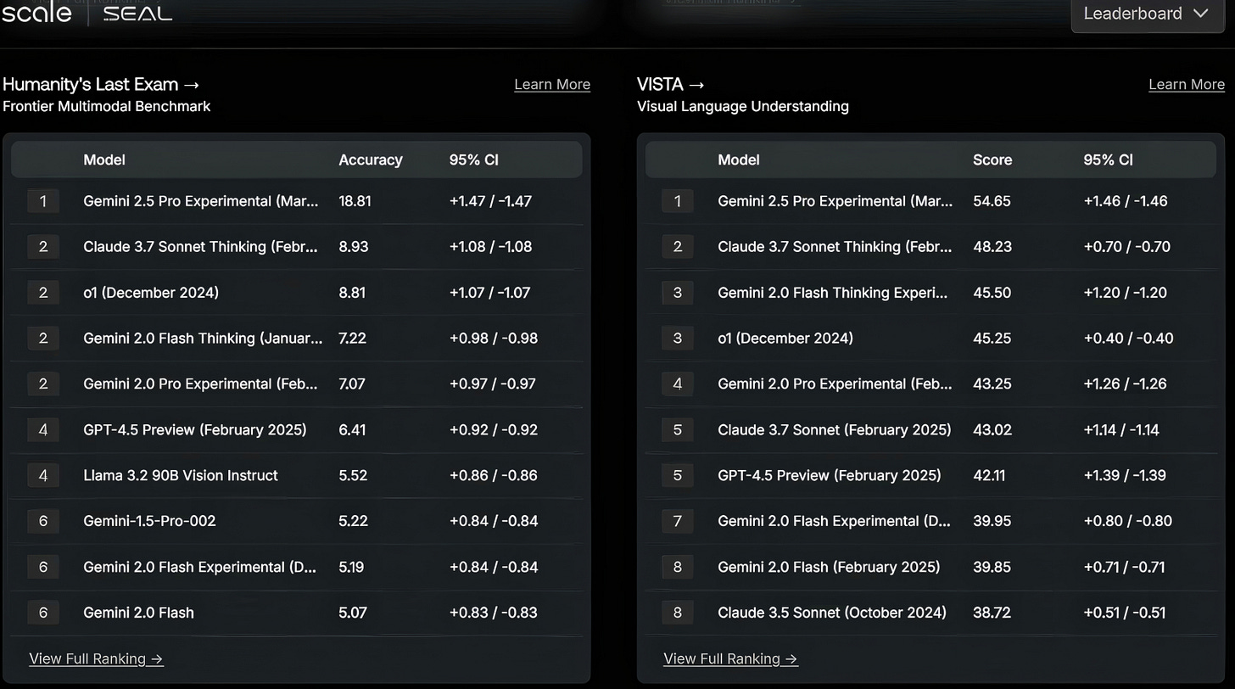Click rank badge 1 in Humanity's Last Exam table
This screenshot has height=689, width=1235.
43,201
